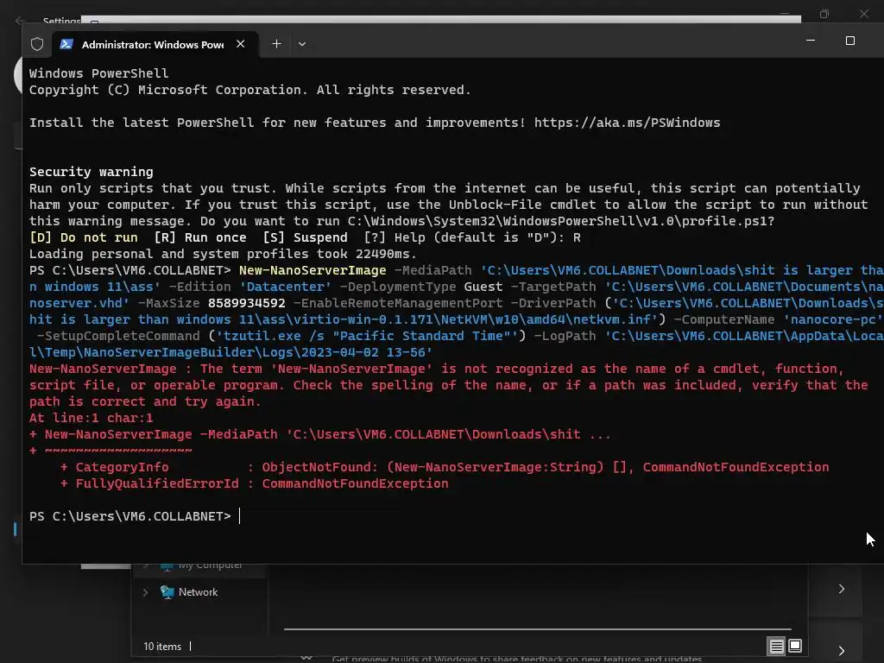Click the File Explorer horizontal scrollbar
The width and height of the screenshot is (884, 663).
[537, 628]
